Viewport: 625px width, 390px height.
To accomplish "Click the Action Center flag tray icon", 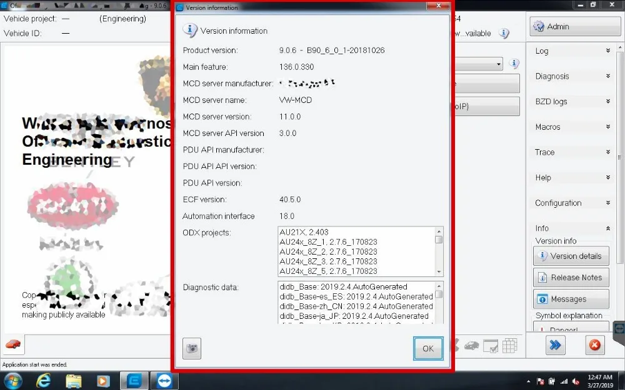I will (541, 382).
